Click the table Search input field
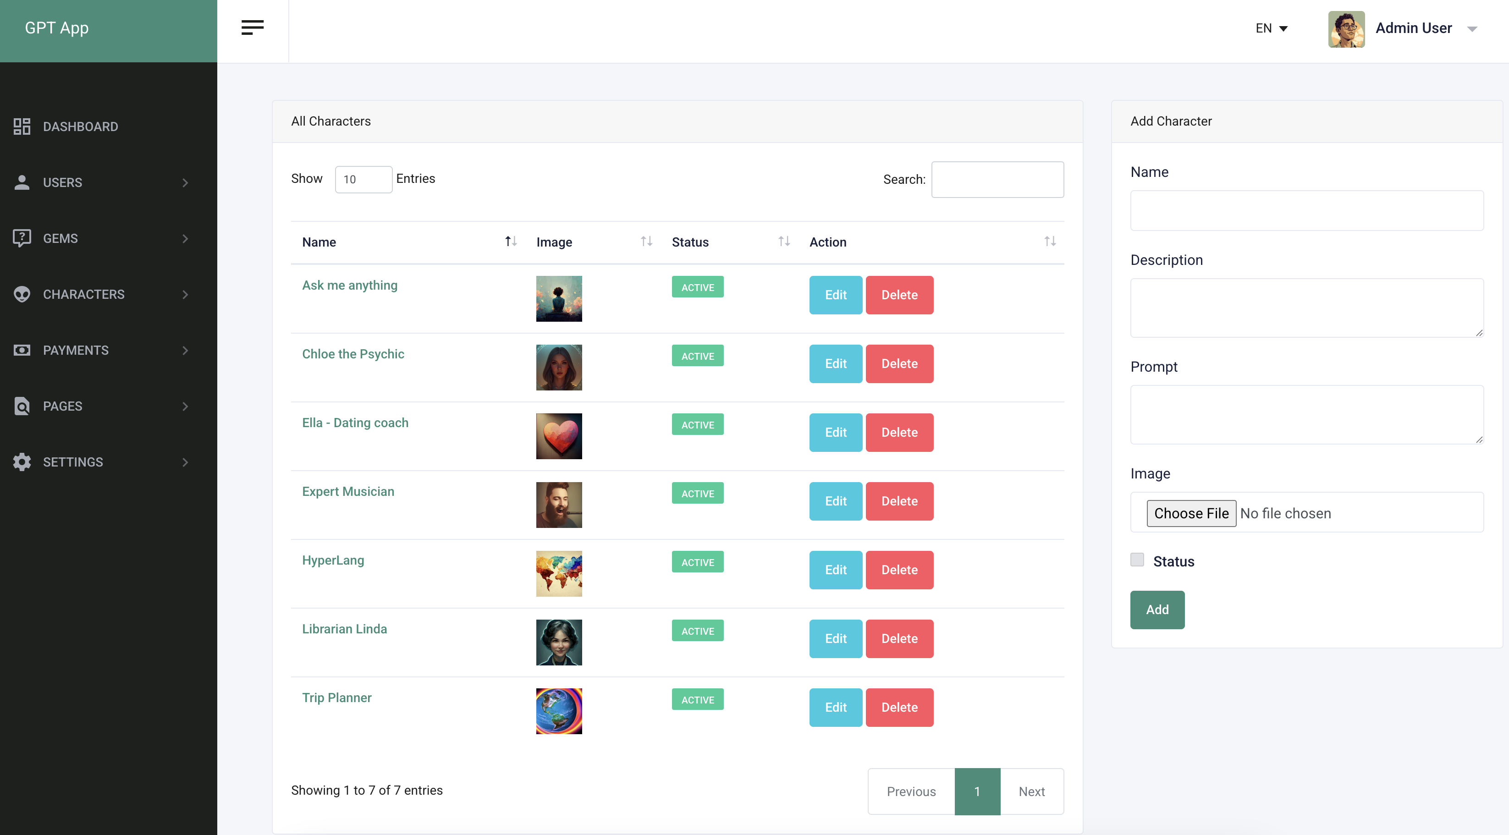1509x835 pixels. pyautogui.click(x=997, y=179)
